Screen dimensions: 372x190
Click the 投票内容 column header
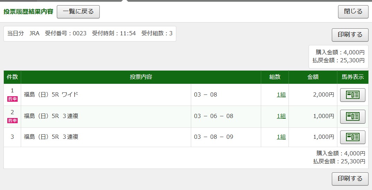tap(141, 77)
